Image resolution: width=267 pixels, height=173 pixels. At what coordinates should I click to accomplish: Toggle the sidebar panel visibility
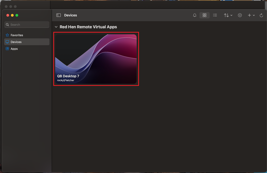pos(59,15)
